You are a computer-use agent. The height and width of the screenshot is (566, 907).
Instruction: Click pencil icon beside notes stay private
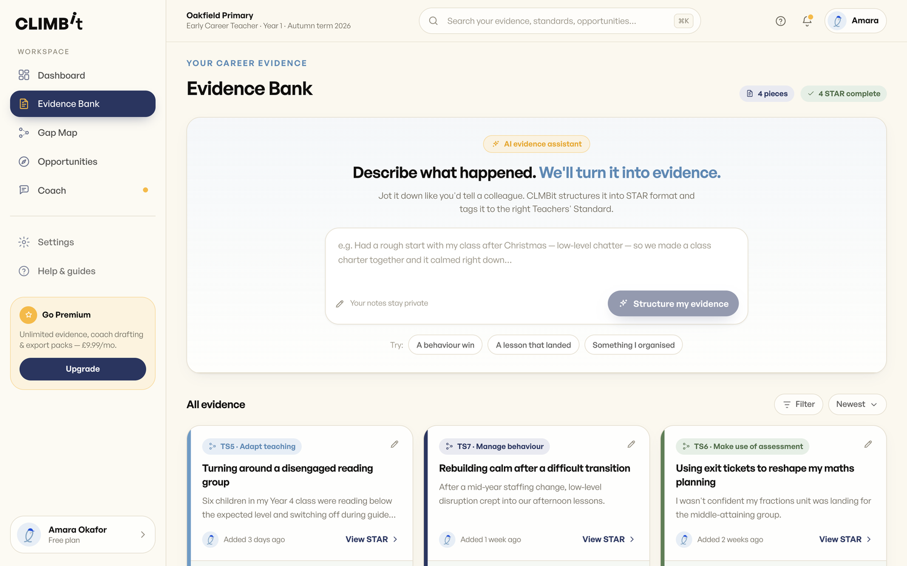[340, 304]
